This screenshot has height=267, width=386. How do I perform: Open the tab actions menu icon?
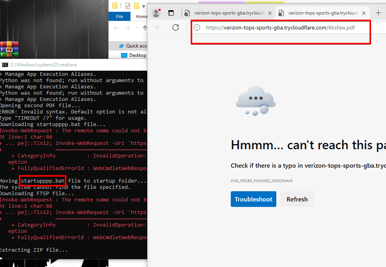click(x=171, y=13)
